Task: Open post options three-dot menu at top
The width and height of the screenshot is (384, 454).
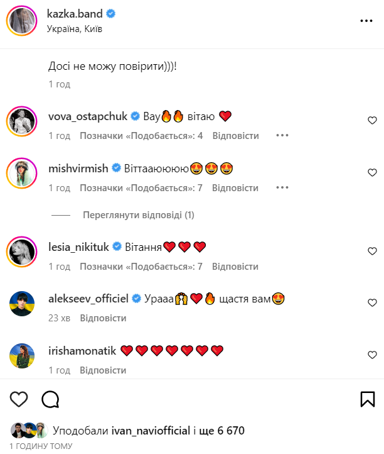Action: (366, 21)
